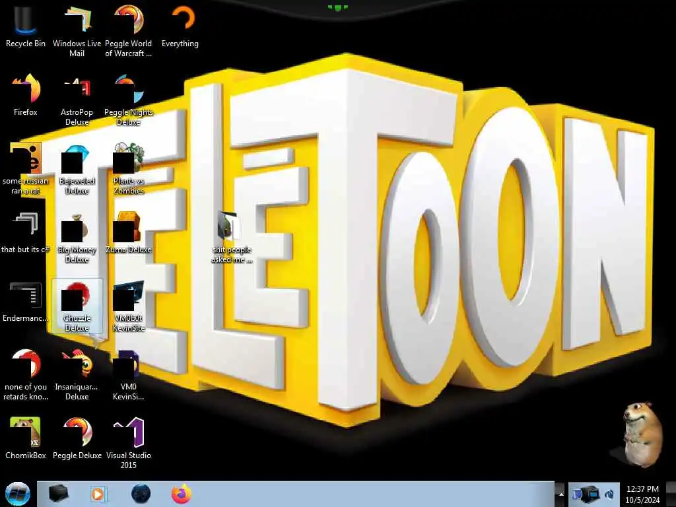
Task: Open the Windows Start orb
Action: point(17,494)
